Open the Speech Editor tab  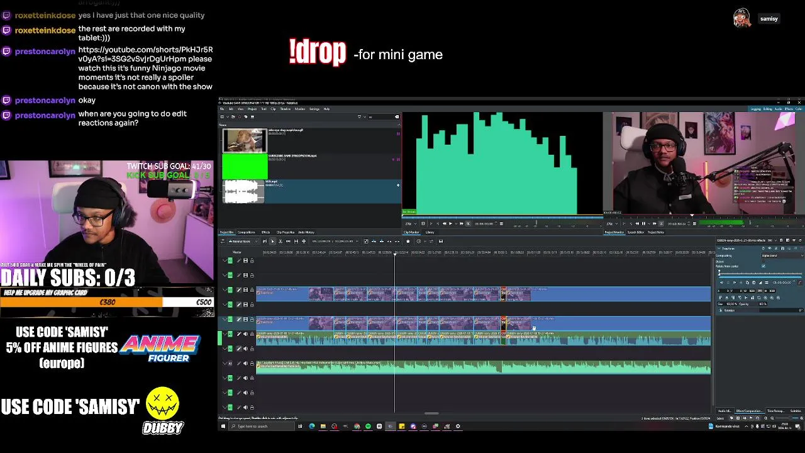click(x=636, y=232)
